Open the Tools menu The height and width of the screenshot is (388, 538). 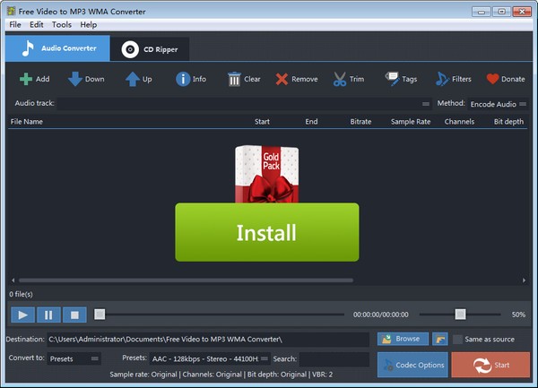pyautogui.click(x=62, y=24)
